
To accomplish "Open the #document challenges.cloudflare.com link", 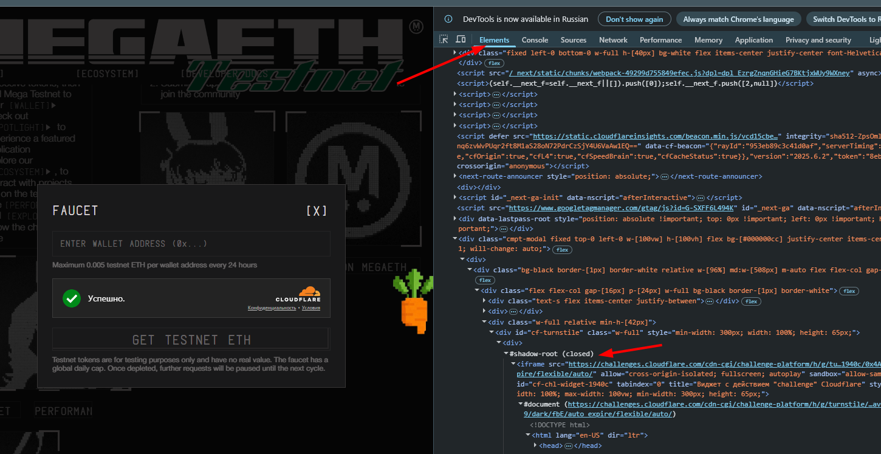I will tap(724, 404).
